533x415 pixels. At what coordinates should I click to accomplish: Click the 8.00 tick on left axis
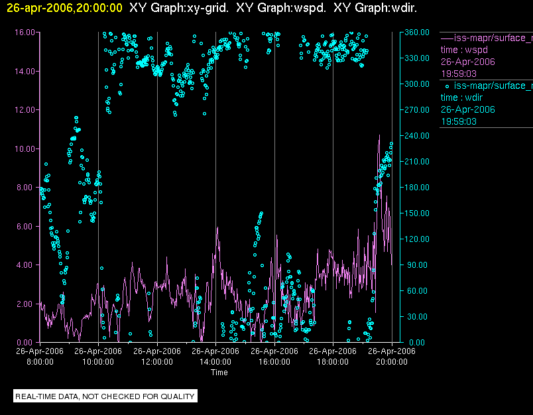click(27, 187)
